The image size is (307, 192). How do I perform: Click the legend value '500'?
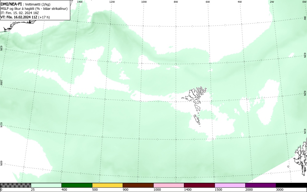(x=95, y=190)
